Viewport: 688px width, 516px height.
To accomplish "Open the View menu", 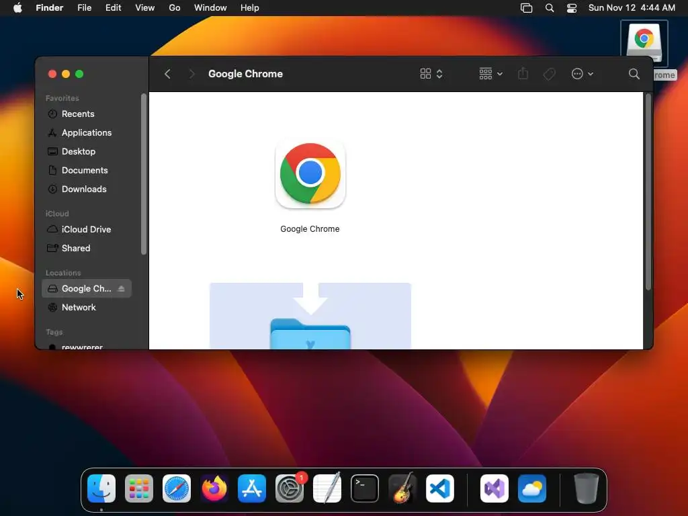I will (x=145, y=8).
